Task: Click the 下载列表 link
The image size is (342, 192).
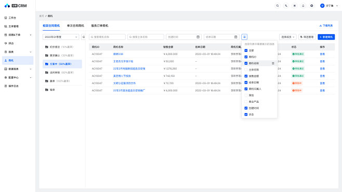Action: pyautogui.click(x=326, y=26)
